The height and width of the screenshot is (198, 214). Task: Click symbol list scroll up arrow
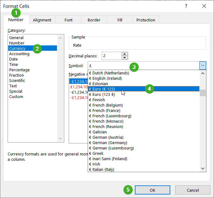(x=203, y=73)
